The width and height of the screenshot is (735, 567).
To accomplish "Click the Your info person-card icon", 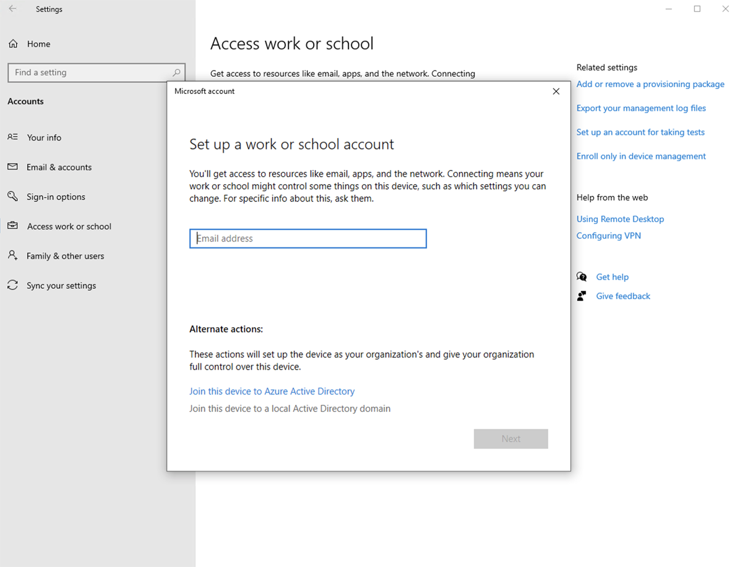I will point(12,137).
